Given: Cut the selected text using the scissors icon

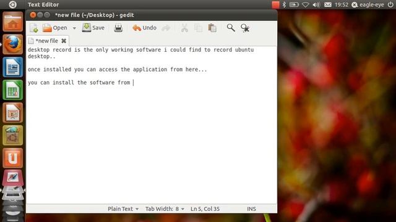Looking at the screenshot, I should point(184,28).
